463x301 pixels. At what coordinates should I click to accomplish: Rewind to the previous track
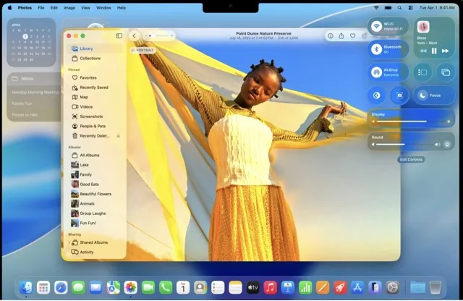point(423,51)
